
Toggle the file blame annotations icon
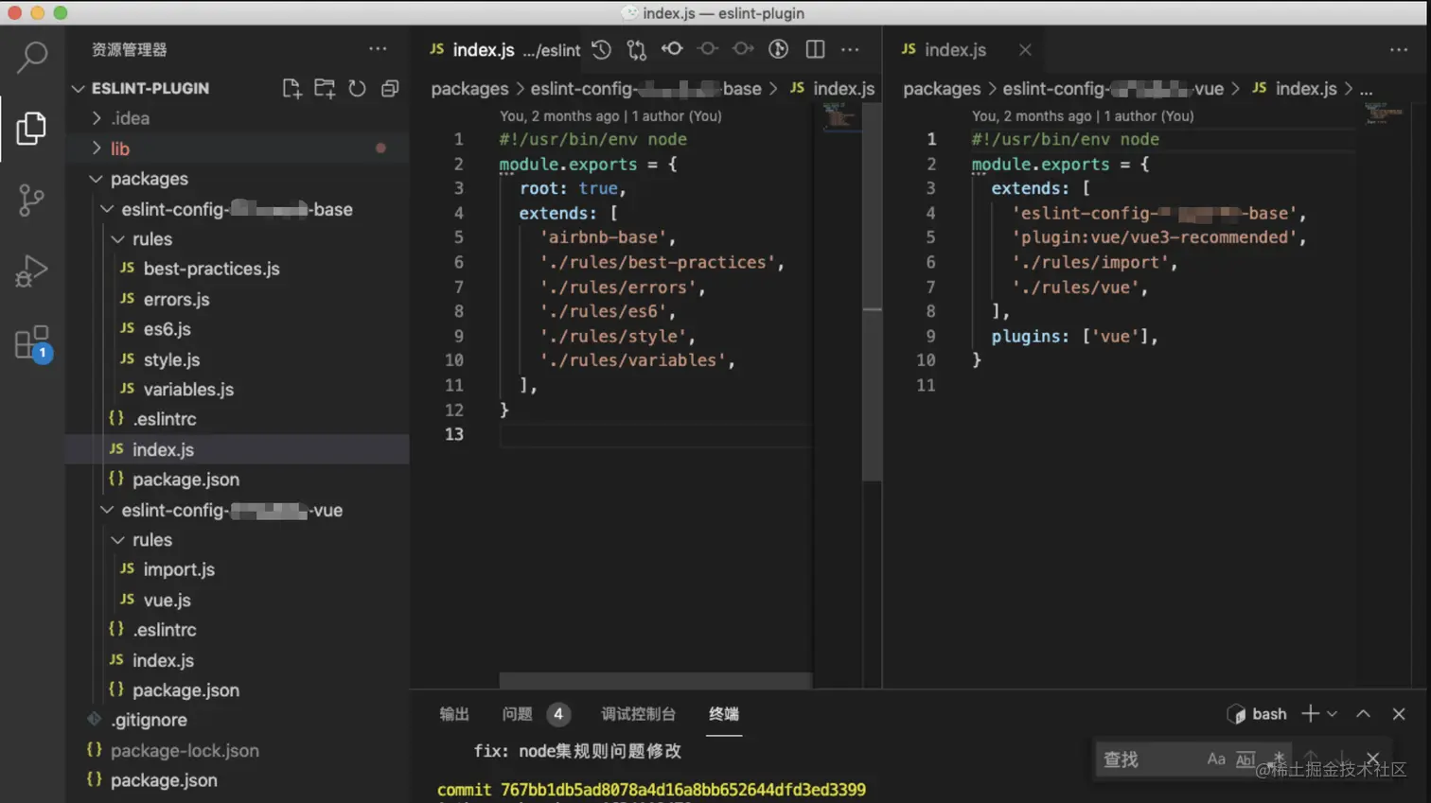pyautogui.click(x=778, y=49)
